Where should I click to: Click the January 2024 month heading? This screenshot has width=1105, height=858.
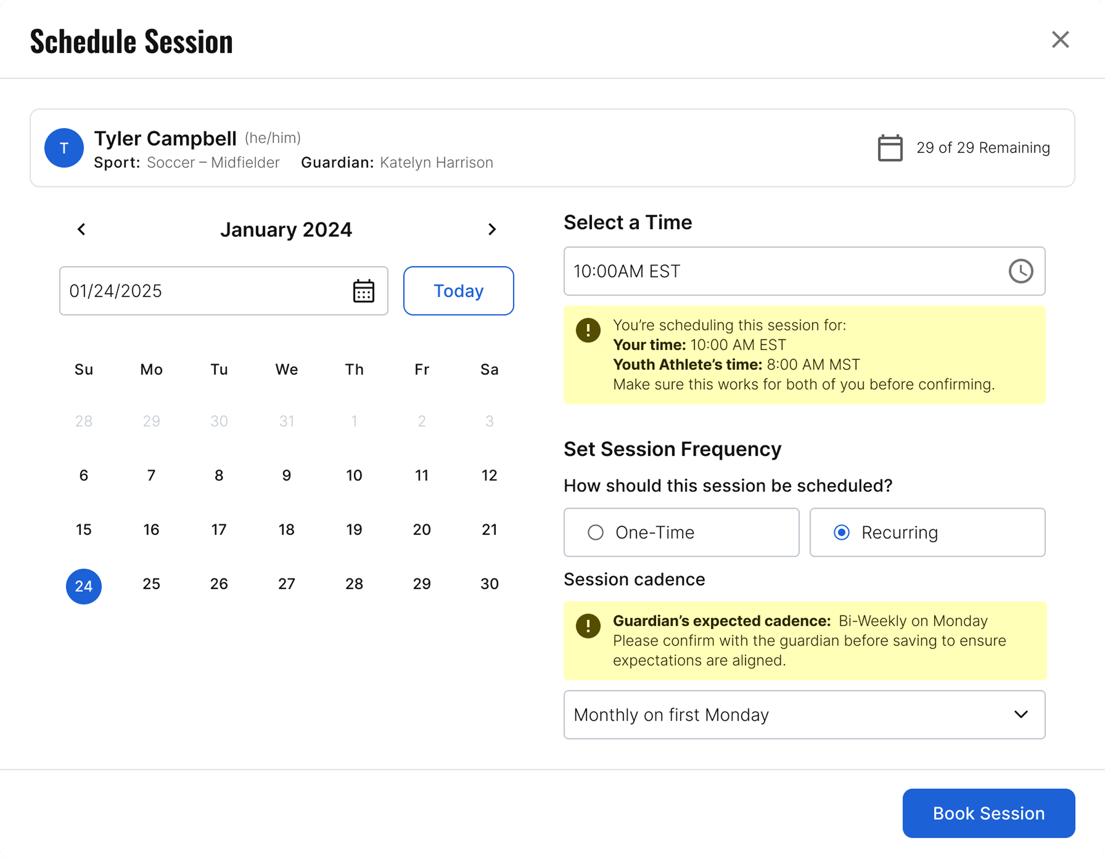[286, 230]
